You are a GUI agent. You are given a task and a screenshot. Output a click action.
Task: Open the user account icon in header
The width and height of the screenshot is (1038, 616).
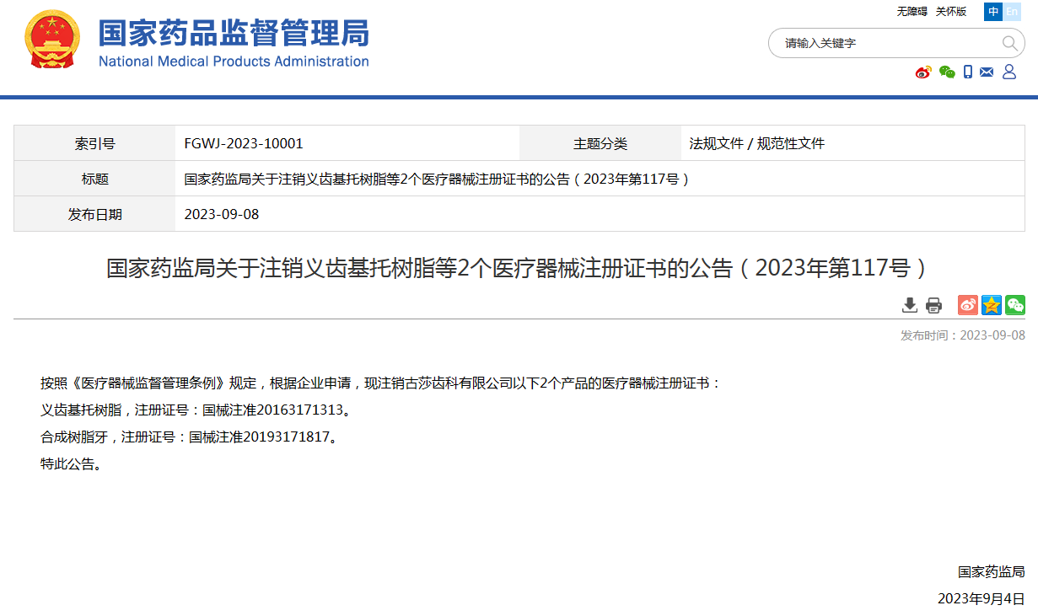(1008, 72)
